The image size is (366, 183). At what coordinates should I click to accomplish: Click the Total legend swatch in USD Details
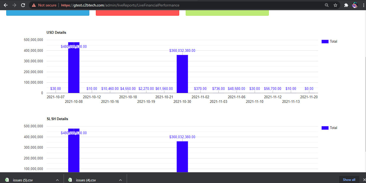point(325,42)
